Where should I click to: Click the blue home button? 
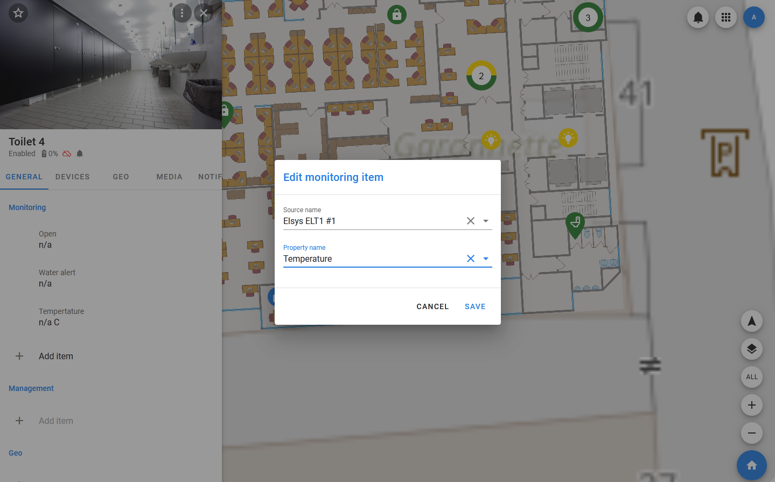pyautogui.click(x=752, y=465)
